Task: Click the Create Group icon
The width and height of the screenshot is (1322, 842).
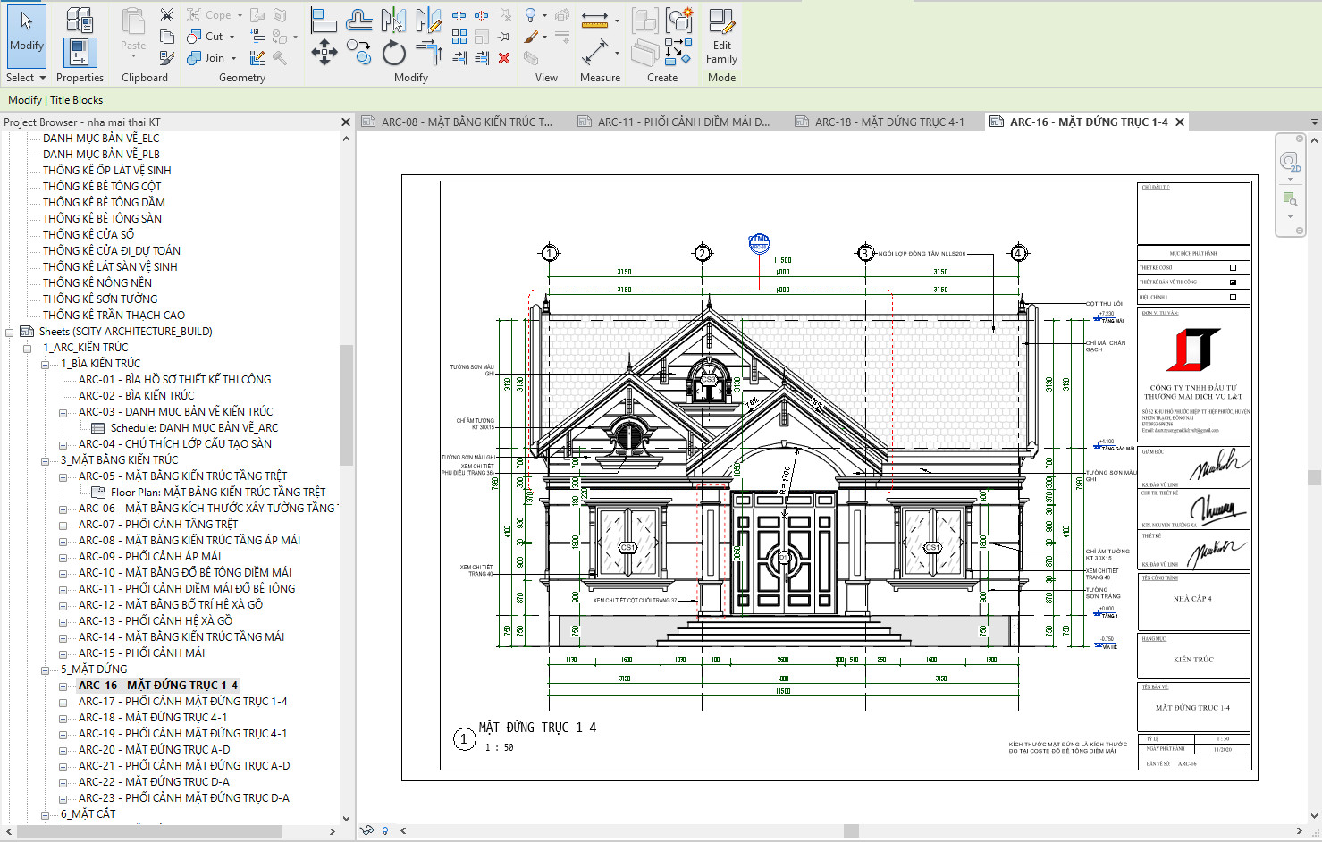Action: pyautogui.click(x=678, y=20)
